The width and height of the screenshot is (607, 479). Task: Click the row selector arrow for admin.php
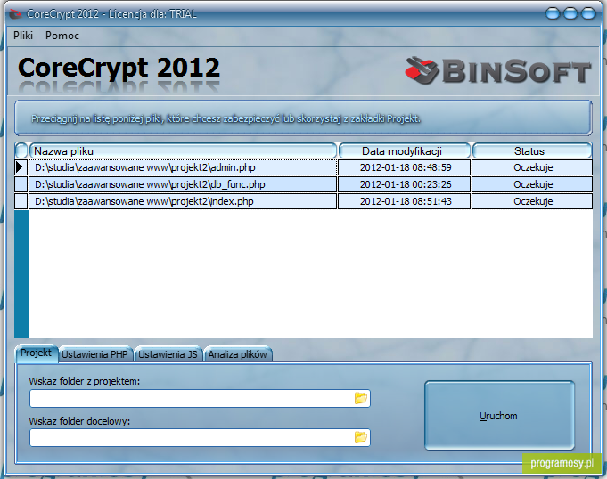point(21,167)
